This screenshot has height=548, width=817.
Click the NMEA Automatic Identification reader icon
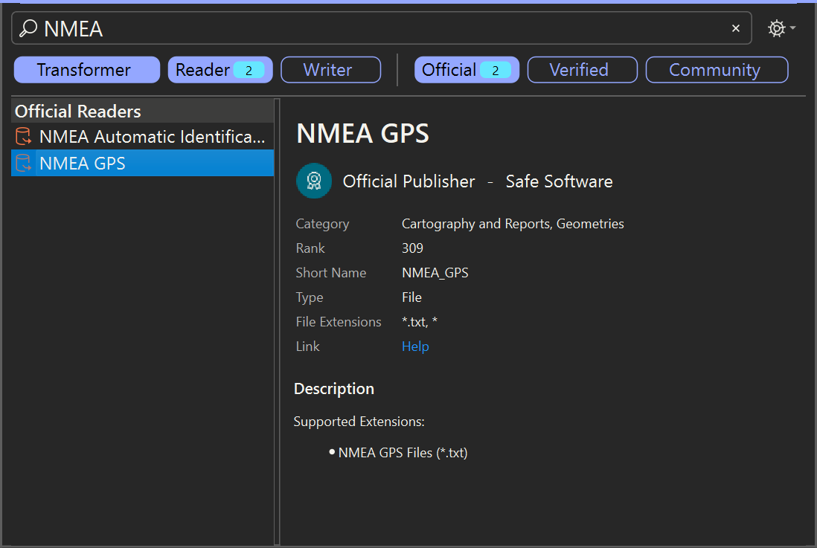24,137
